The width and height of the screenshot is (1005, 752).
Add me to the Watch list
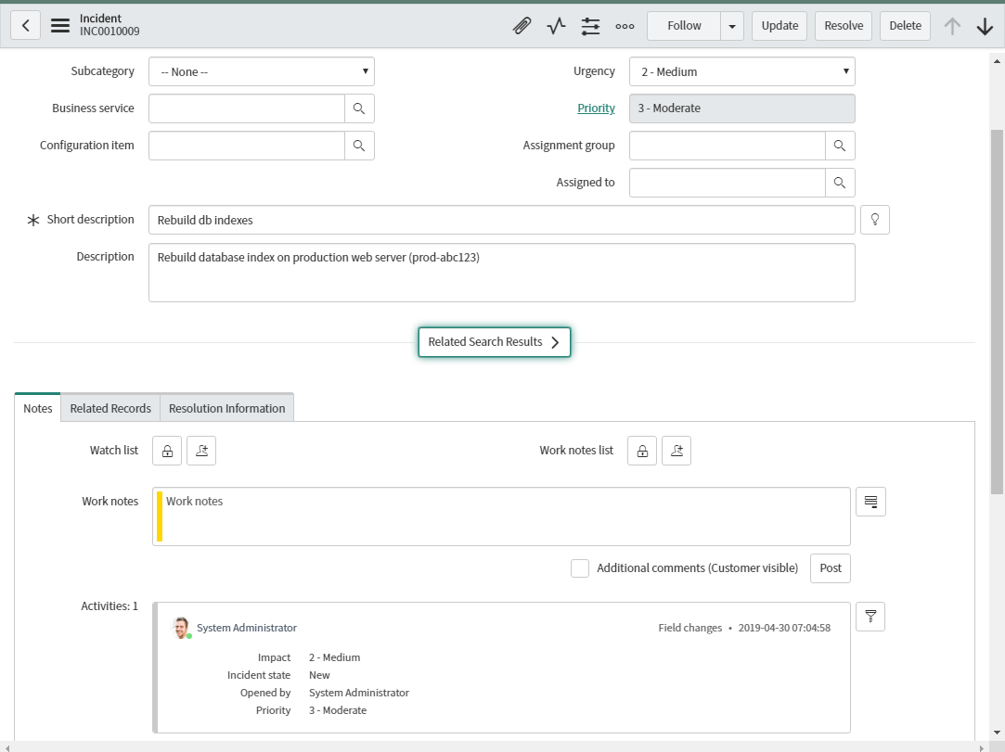pos(201,451)
